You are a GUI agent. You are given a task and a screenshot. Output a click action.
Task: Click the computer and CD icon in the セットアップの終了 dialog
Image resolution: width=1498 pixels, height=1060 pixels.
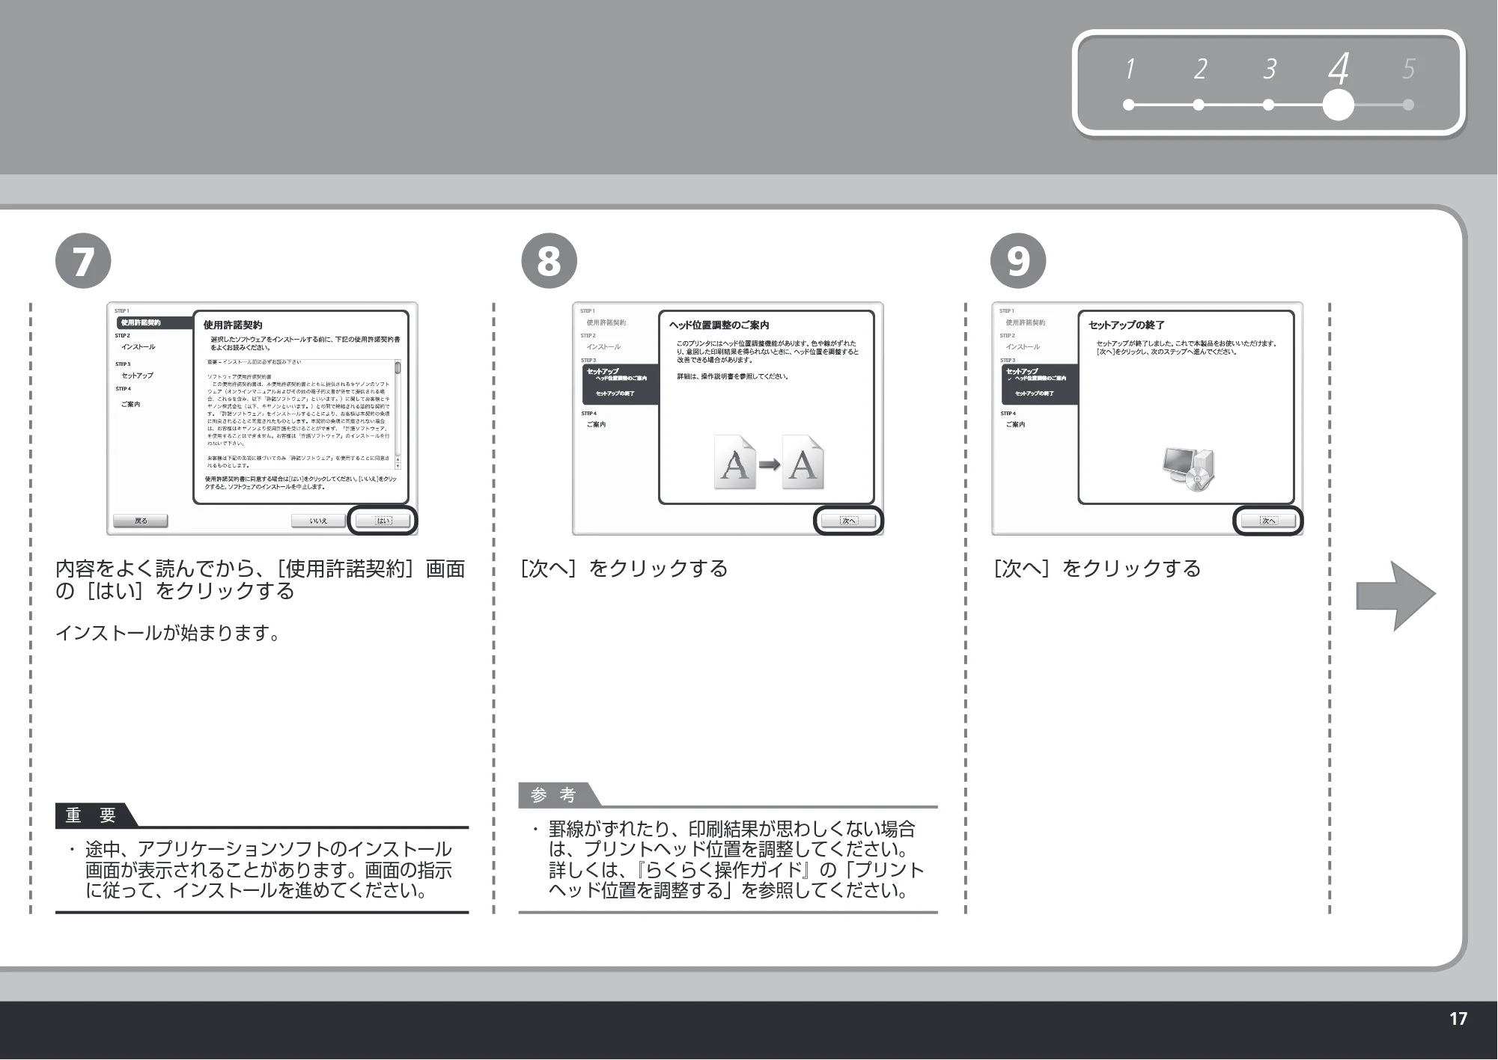coord(1189,469)
